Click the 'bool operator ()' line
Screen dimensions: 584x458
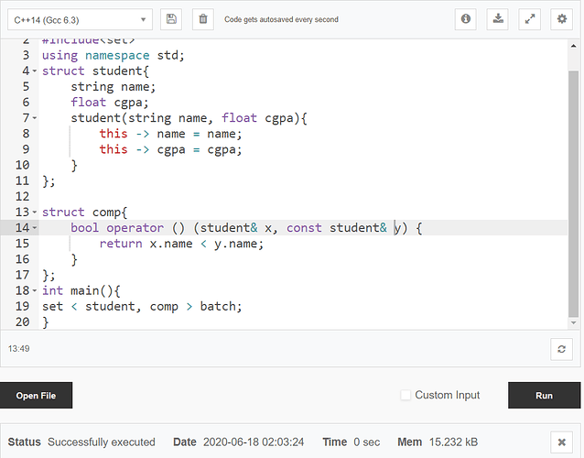246,228
